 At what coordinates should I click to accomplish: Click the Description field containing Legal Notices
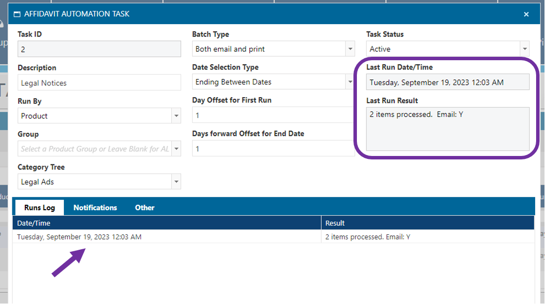(x=99, y=83)
